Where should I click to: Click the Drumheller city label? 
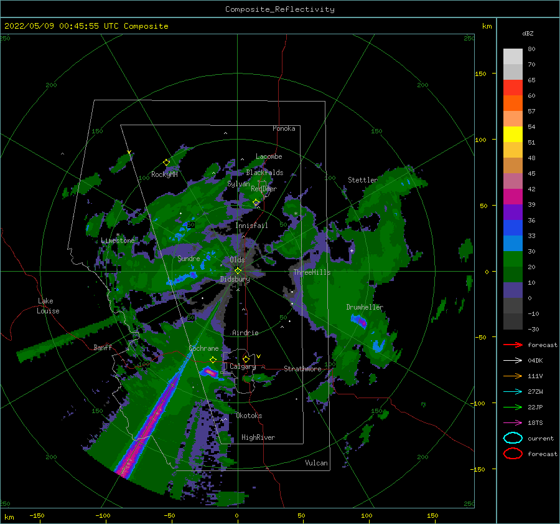coord(365,307)
